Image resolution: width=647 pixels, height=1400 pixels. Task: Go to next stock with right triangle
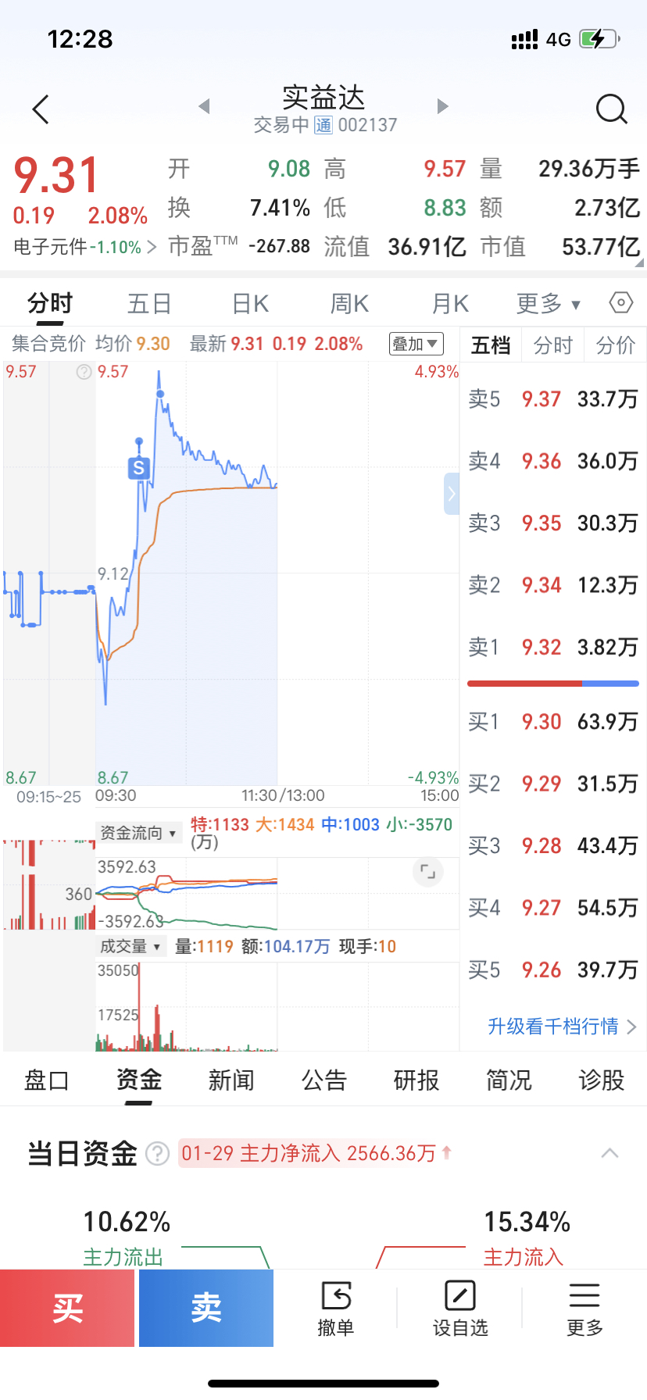(442, 106)
